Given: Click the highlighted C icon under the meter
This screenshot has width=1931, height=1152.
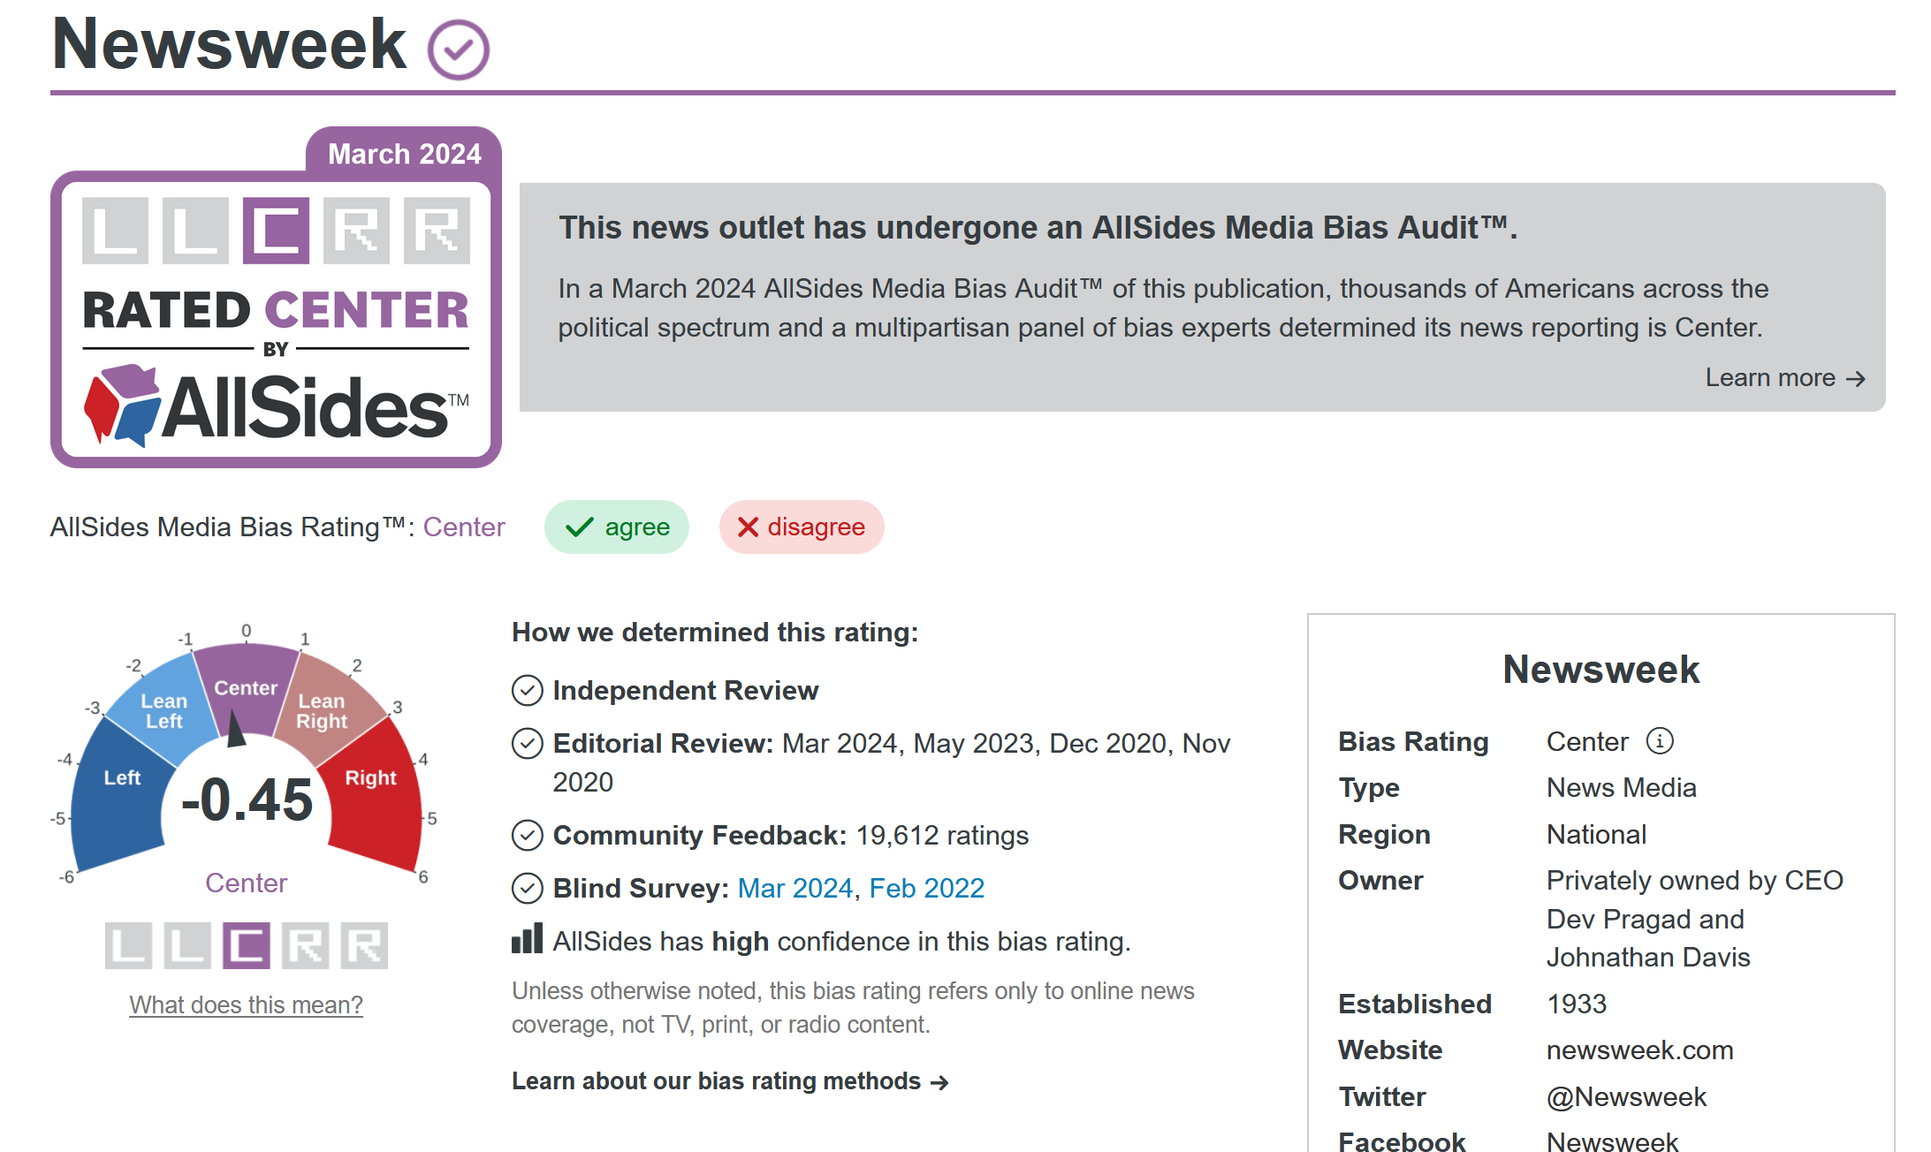Looking at the screenshot, I should coord(247,946).
